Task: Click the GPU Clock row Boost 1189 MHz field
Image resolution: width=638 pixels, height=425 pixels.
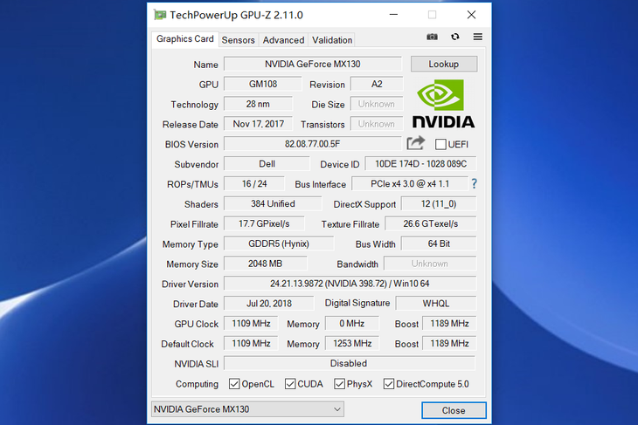Action: pyautogui.click(x=449, y=324)
